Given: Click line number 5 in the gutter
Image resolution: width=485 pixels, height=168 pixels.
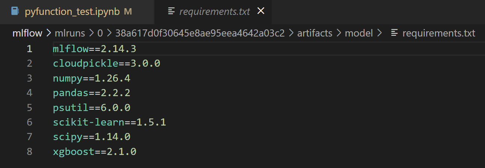Looking at the screenshot, I should click(29, 108).
